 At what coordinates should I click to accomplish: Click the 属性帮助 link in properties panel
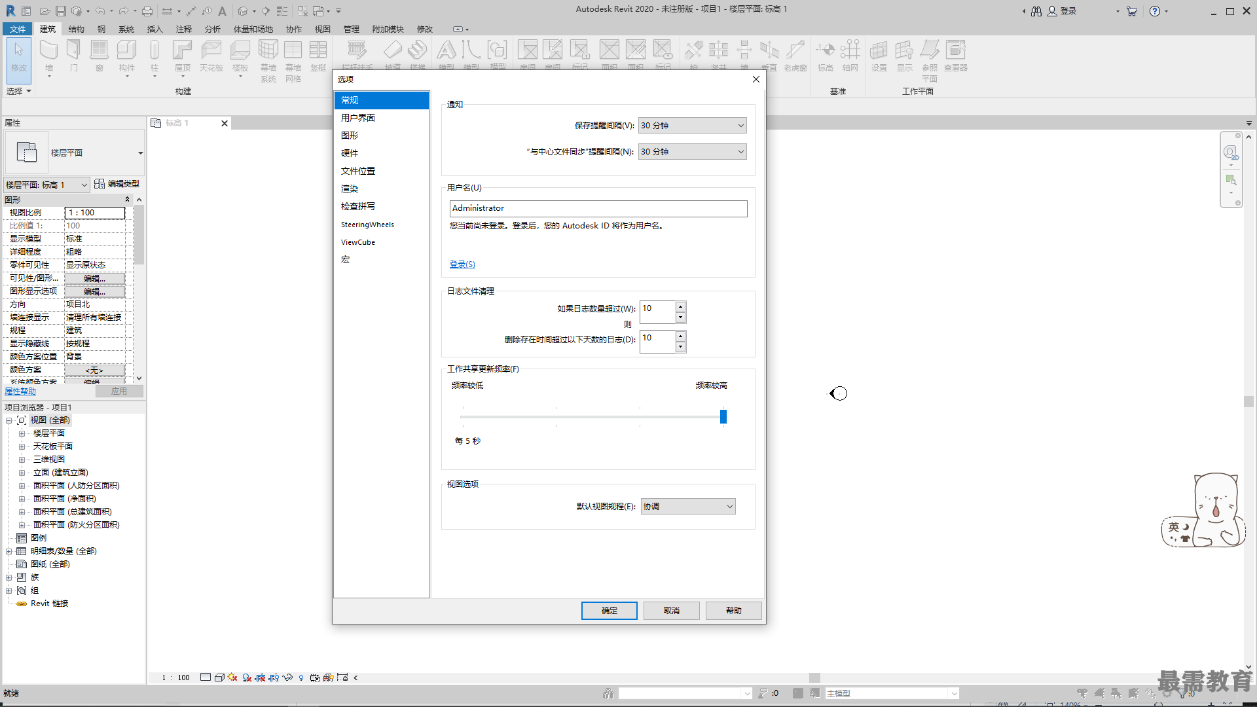[x=20, y=391]
